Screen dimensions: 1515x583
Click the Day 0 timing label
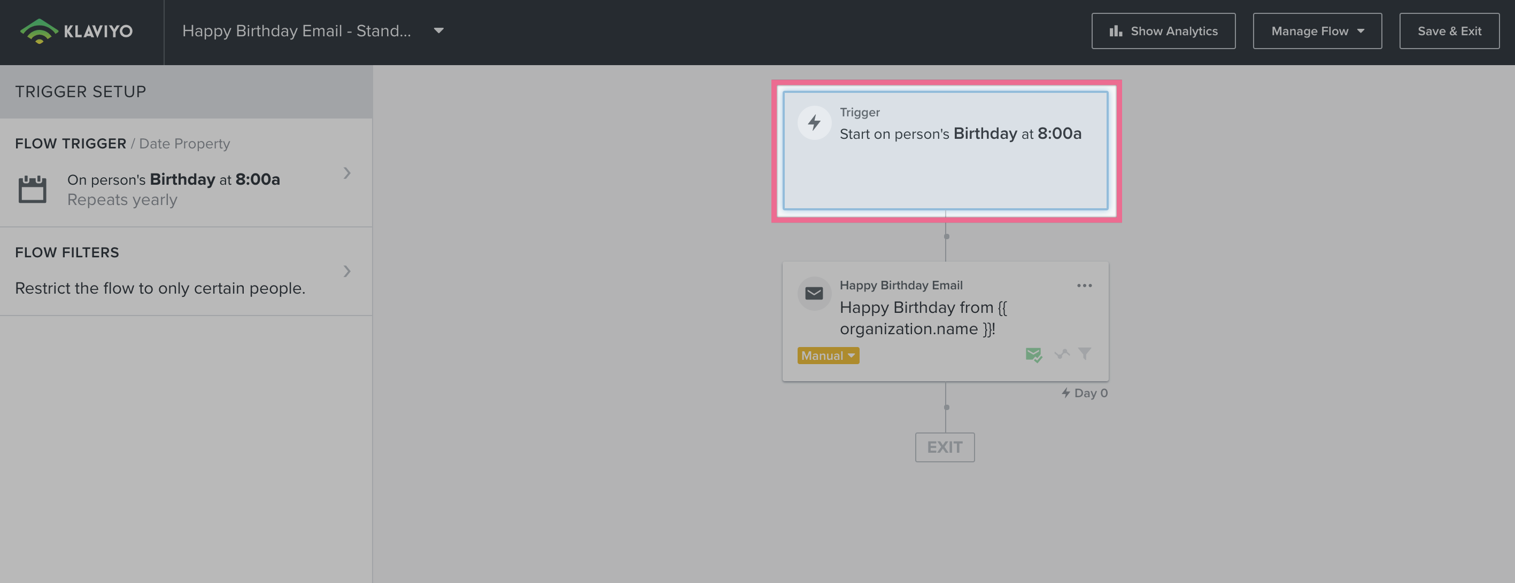pos(1085,393)
